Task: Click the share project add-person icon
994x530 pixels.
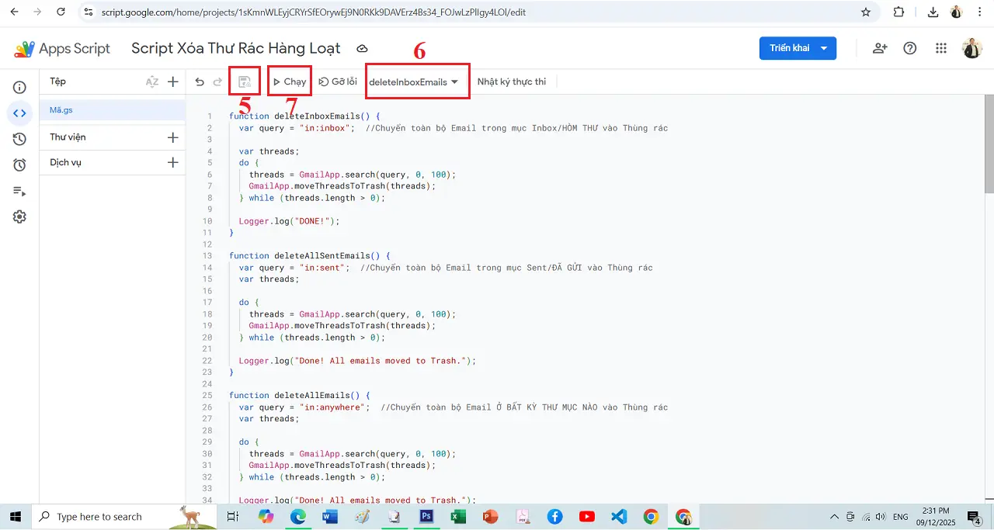Action: point(880,48)
